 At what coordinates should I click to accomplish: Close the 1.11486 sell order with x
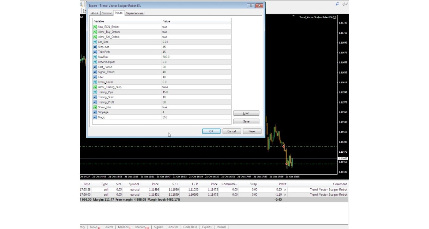tap(285, 190)
